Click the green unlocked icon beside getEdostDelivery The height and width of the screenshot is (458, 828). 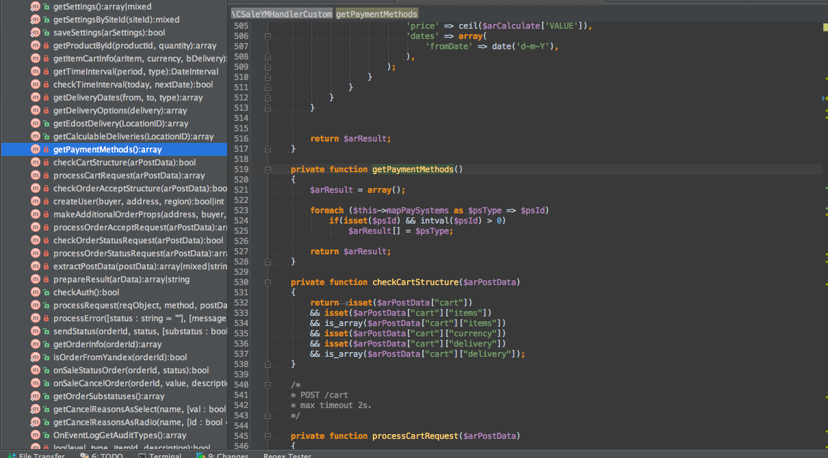[47, 124]
